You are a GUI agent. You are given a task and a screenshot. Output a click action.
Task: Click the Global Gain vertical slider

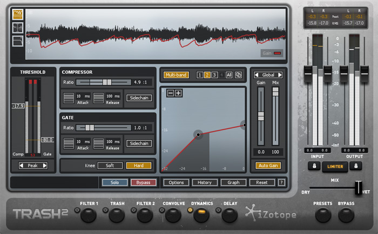(x=261, y=116)
